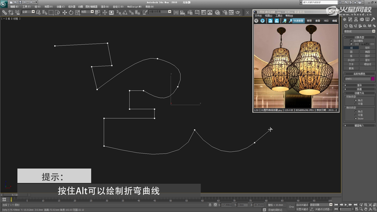Click the 矩形 shape button
This screenshot has height=212, width=377.
click(x=368, y=48)
